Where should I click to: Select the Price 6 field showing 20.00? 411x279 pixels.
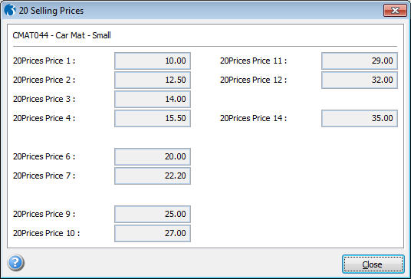coord(153,156)
